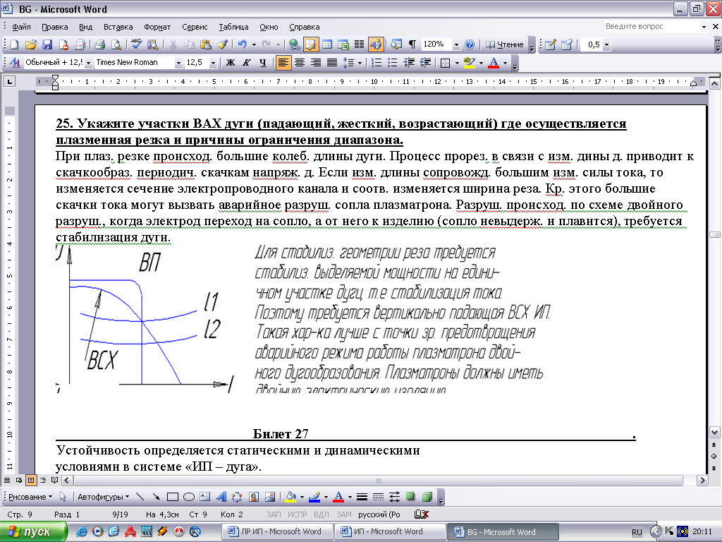The width and height of the screenshot is (722, 542).
Task: Run spelling and grammar check
Action: click(136, 44)
